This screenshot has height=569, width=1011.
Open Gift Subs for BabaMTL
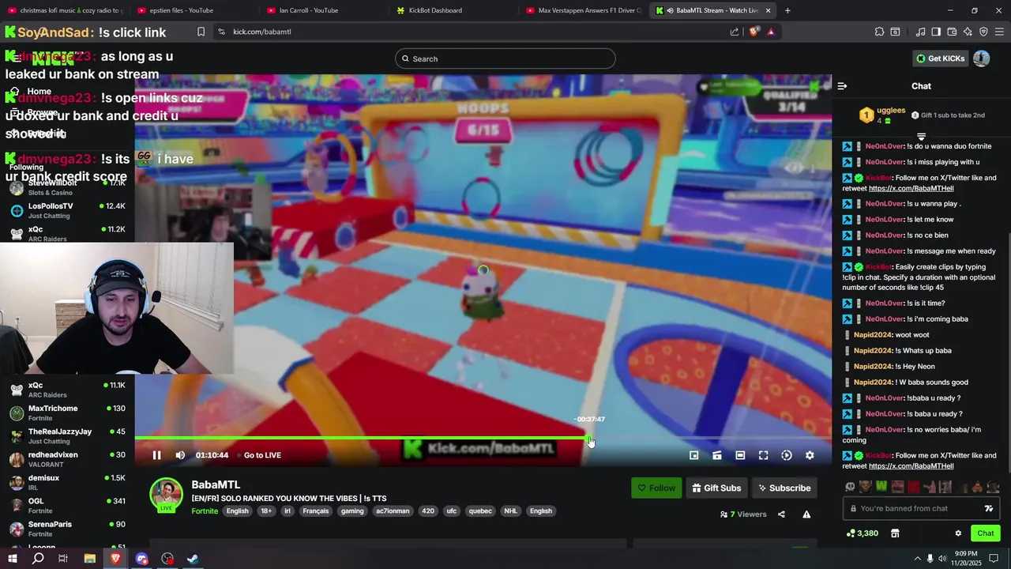coord(716,488)
